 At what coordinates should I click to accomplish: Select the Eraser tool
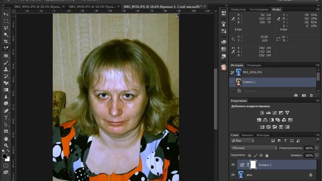point(6,83)
